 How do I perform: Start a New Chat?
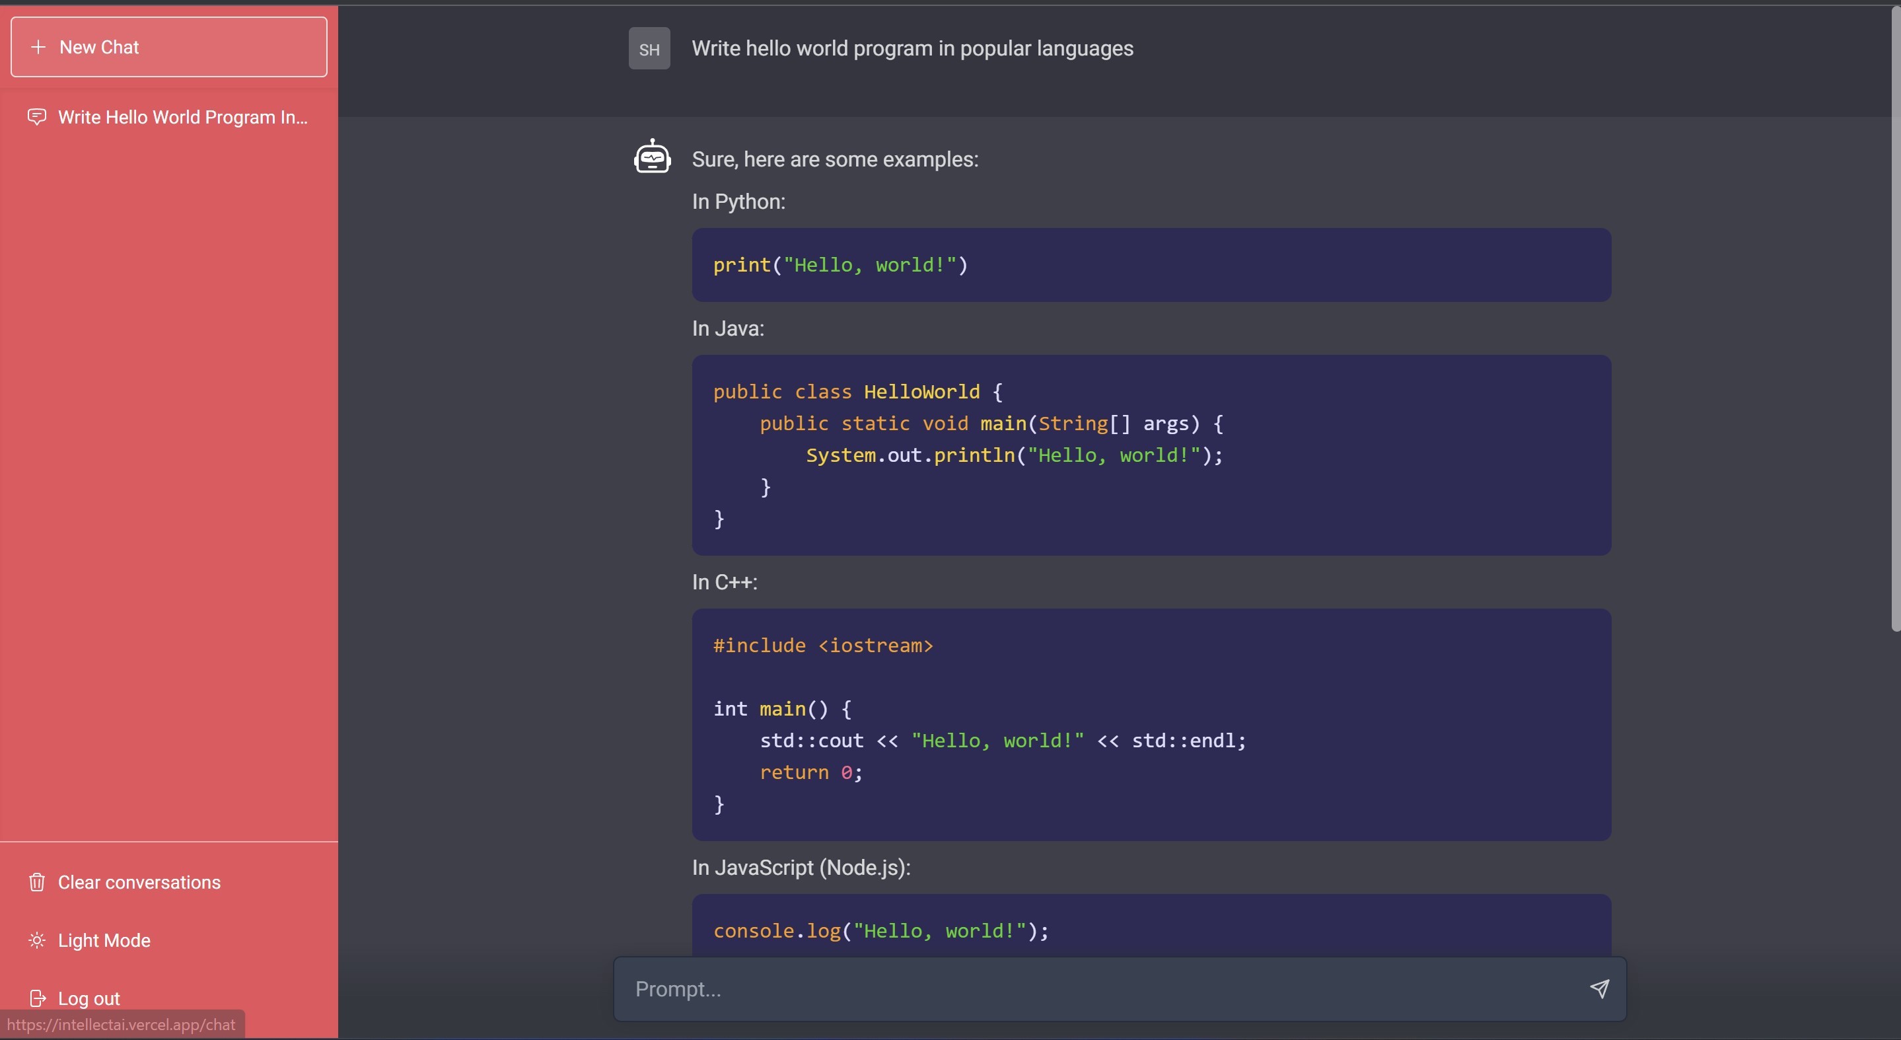[x=168, y=46]
